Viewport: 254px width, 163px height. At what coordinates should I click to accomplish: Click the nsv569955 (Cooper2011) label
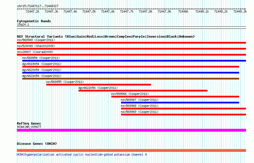point(65,82)
